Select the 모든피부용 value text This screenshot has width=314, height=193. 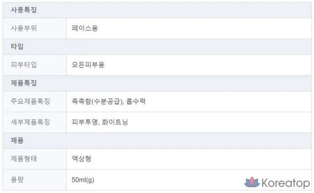(x=88, y=65)
